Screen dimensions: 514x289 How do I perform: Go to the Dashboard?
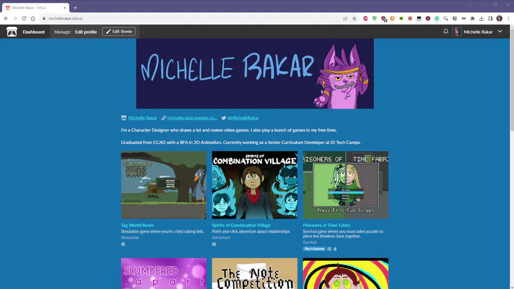(34, 32)
